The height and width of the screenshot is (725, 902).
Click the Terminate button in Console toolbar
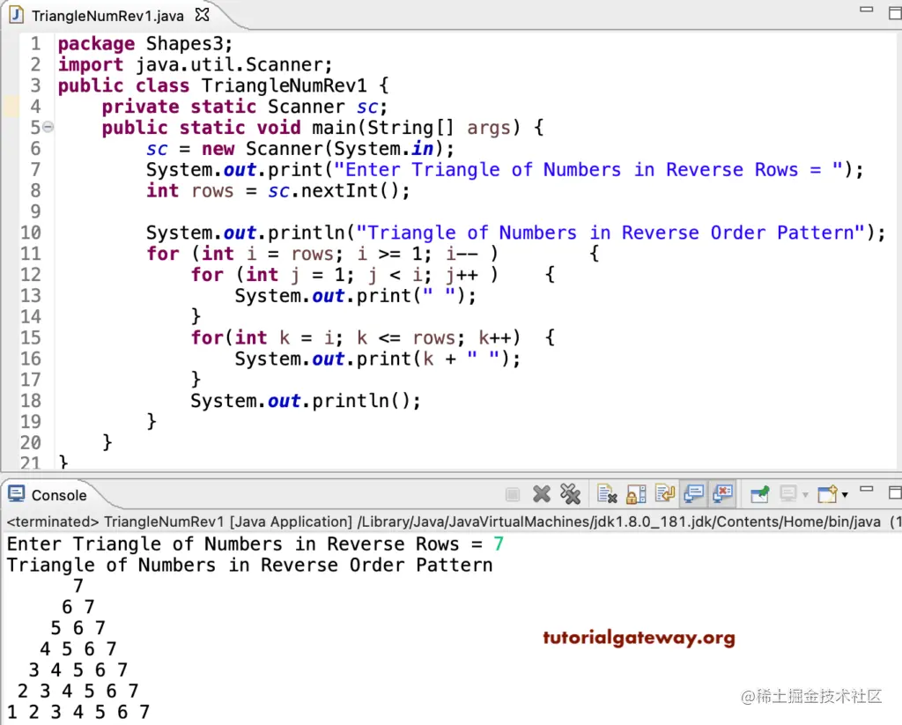point(513,494)
